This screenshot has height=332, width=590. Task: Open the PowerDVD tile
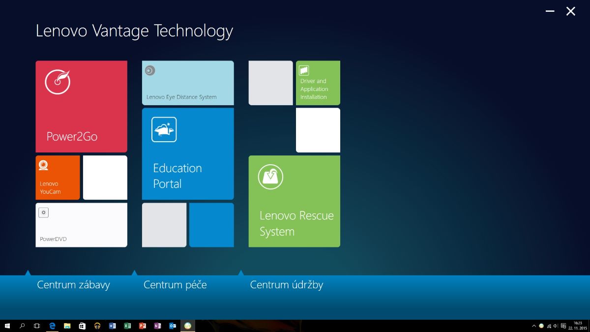(x=81, y=225)
